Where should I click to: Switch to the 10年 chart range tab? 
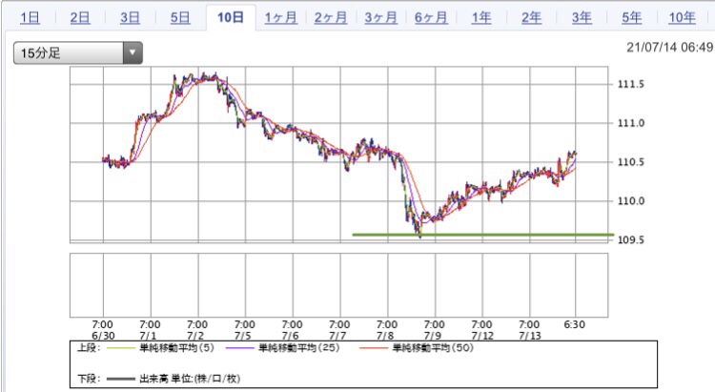click(x=682, y=18)
